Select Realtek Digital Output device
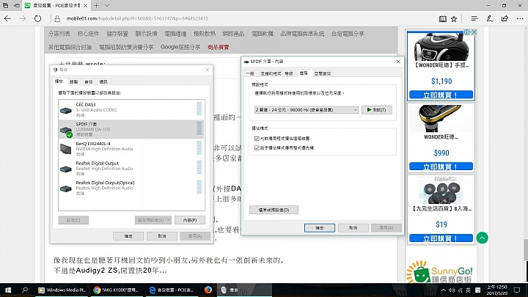The height and width of the screenshot is (297, 528). pos(131,169)
